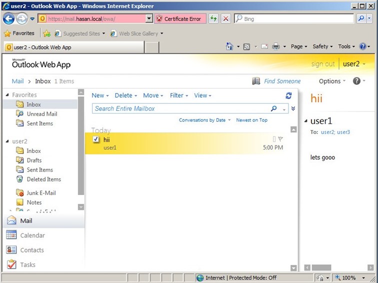Collapse the Favorites folder group
This screenshot has height=283, width=378.
coord(7,95)
